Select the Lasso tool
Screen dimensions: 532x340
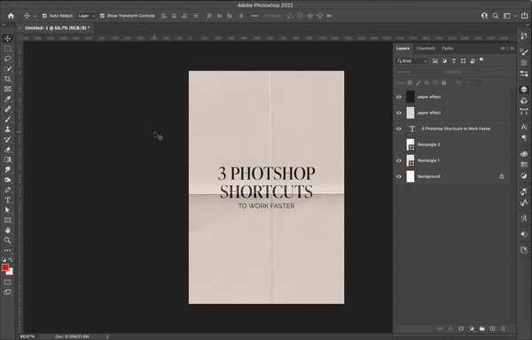(7, 59)
